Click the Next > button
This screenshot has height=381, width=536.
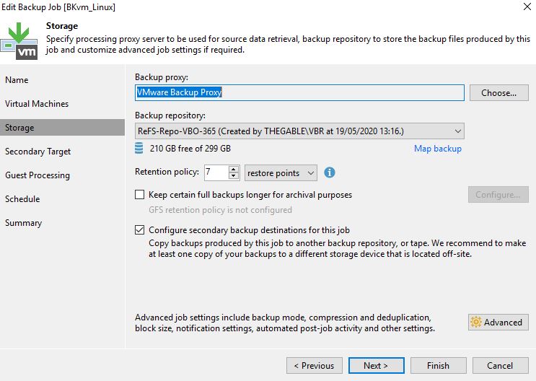click(376, 366)
